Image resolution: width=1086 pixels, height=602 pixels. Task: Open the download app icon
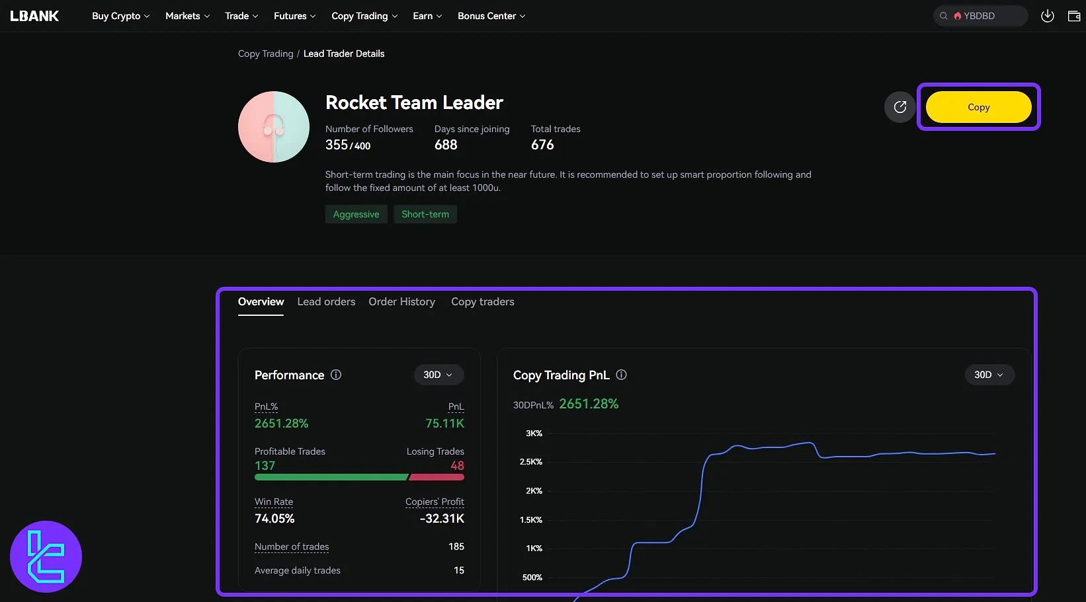[1048, 16]
